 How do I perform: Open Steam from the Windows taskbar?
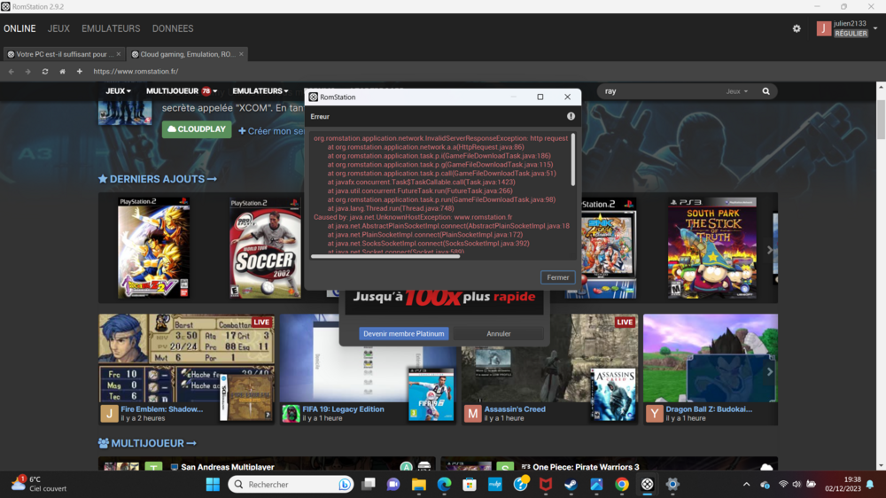click(571, 485)
